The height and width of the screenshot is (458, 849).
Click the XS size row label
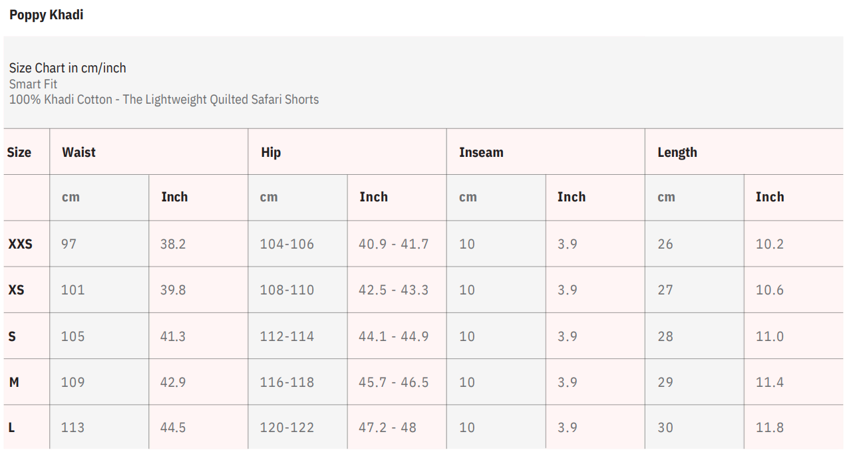(16, 290)
